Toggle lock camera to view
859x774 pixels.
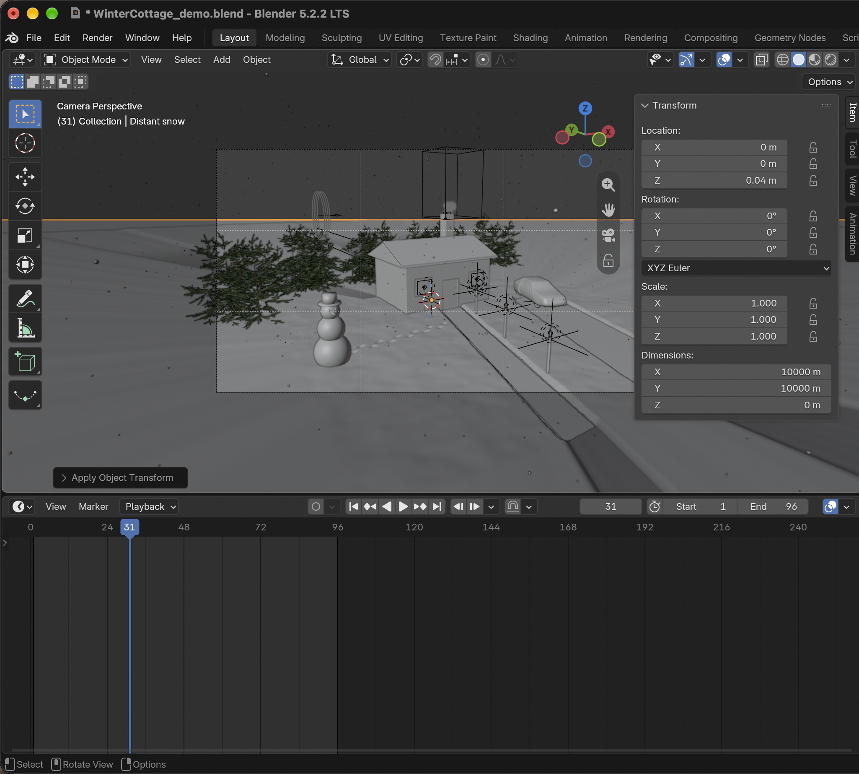608,260
